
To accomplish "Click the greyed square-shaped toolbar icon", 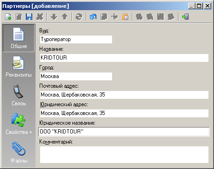I will [160, 17].
